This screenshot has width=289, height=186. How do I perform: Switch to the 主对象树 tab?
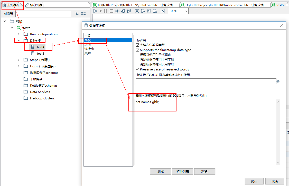point(12,5)
